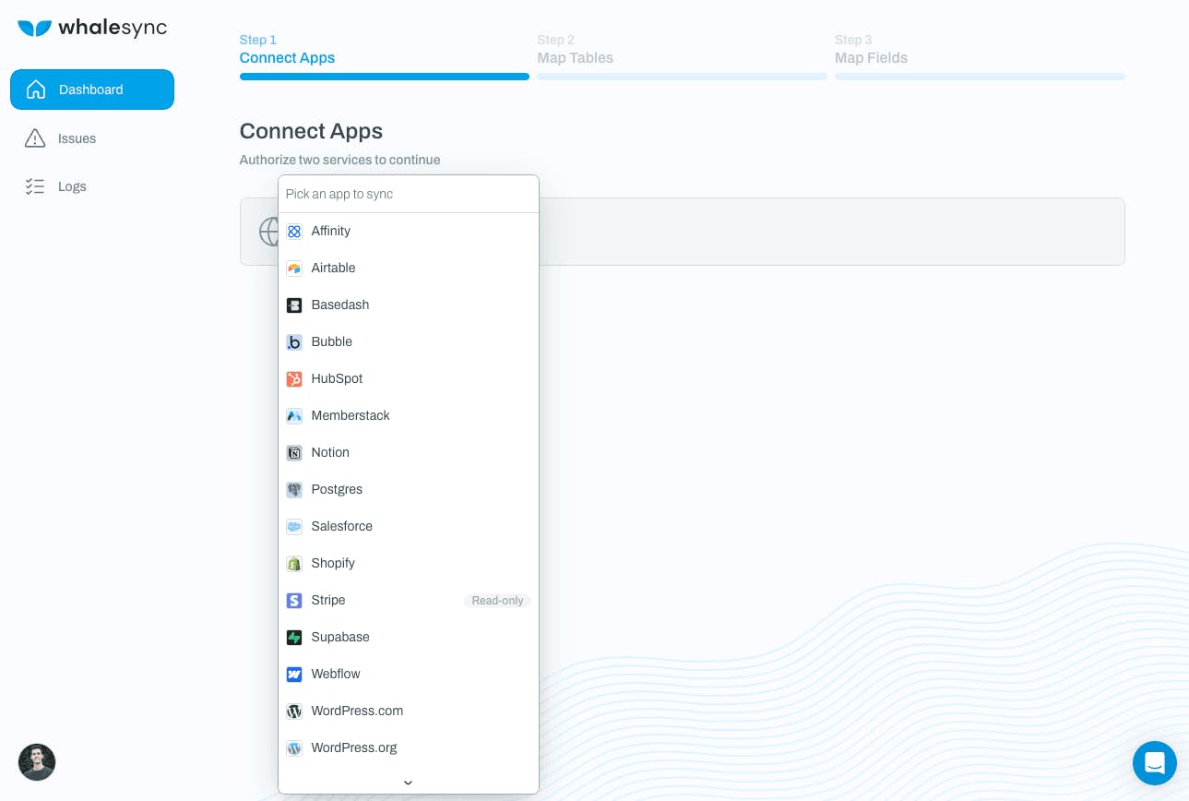Click the Issues warning triangle icon
1189x801 pixels.
[35, 138]
